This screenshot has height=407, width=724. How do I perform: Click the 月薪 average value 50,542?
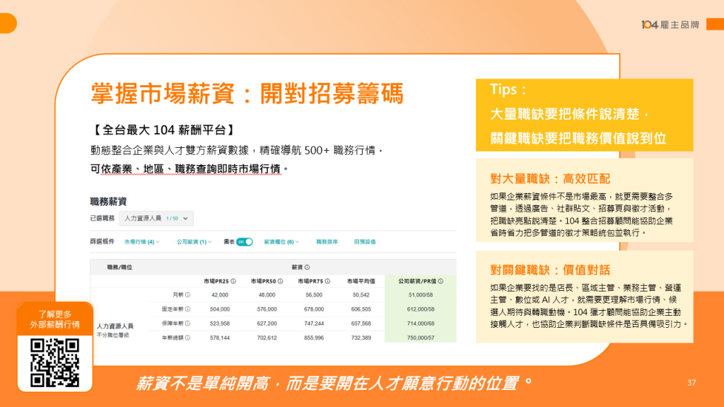click(x=361, y=294)
